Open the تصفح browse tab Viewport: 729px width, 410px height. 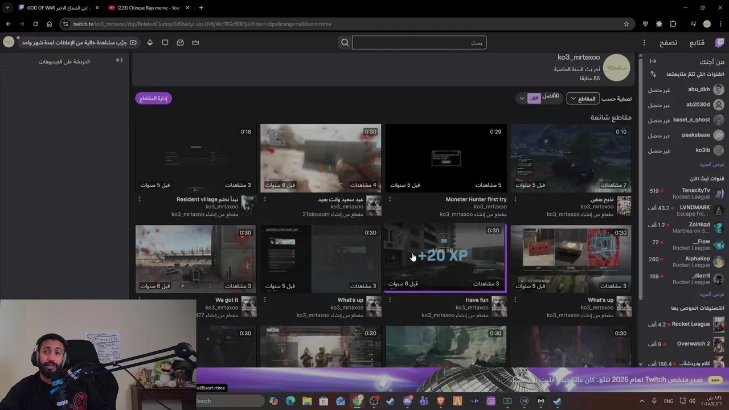coord(669,43)
